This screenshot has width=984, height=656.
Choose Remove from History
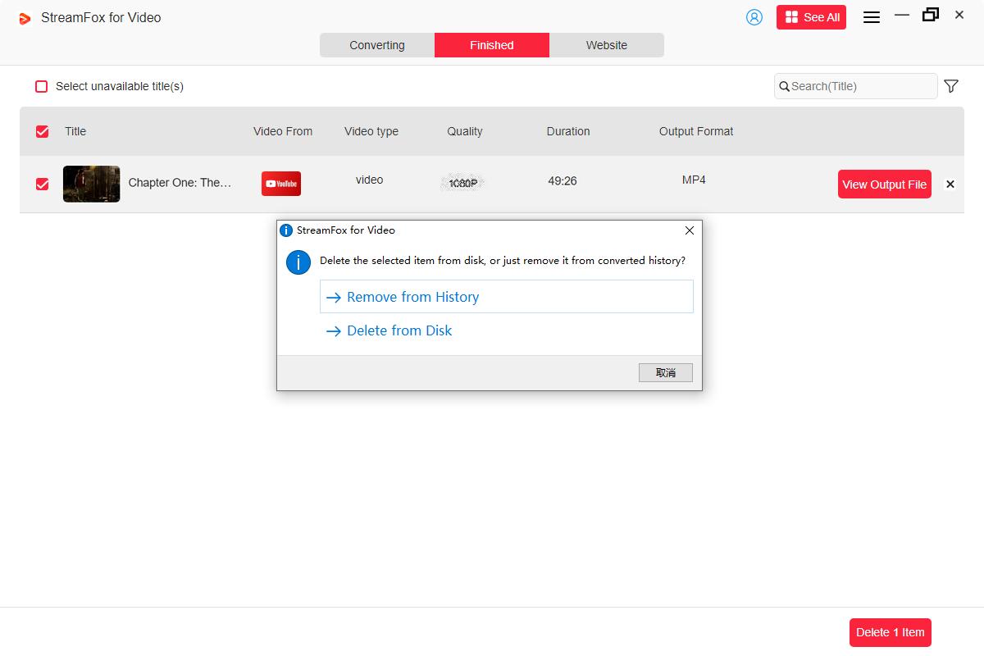[x=507, y=297]
